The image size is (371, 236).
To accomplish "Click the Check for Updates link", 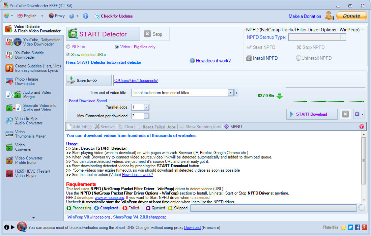I will pos(117,16).
